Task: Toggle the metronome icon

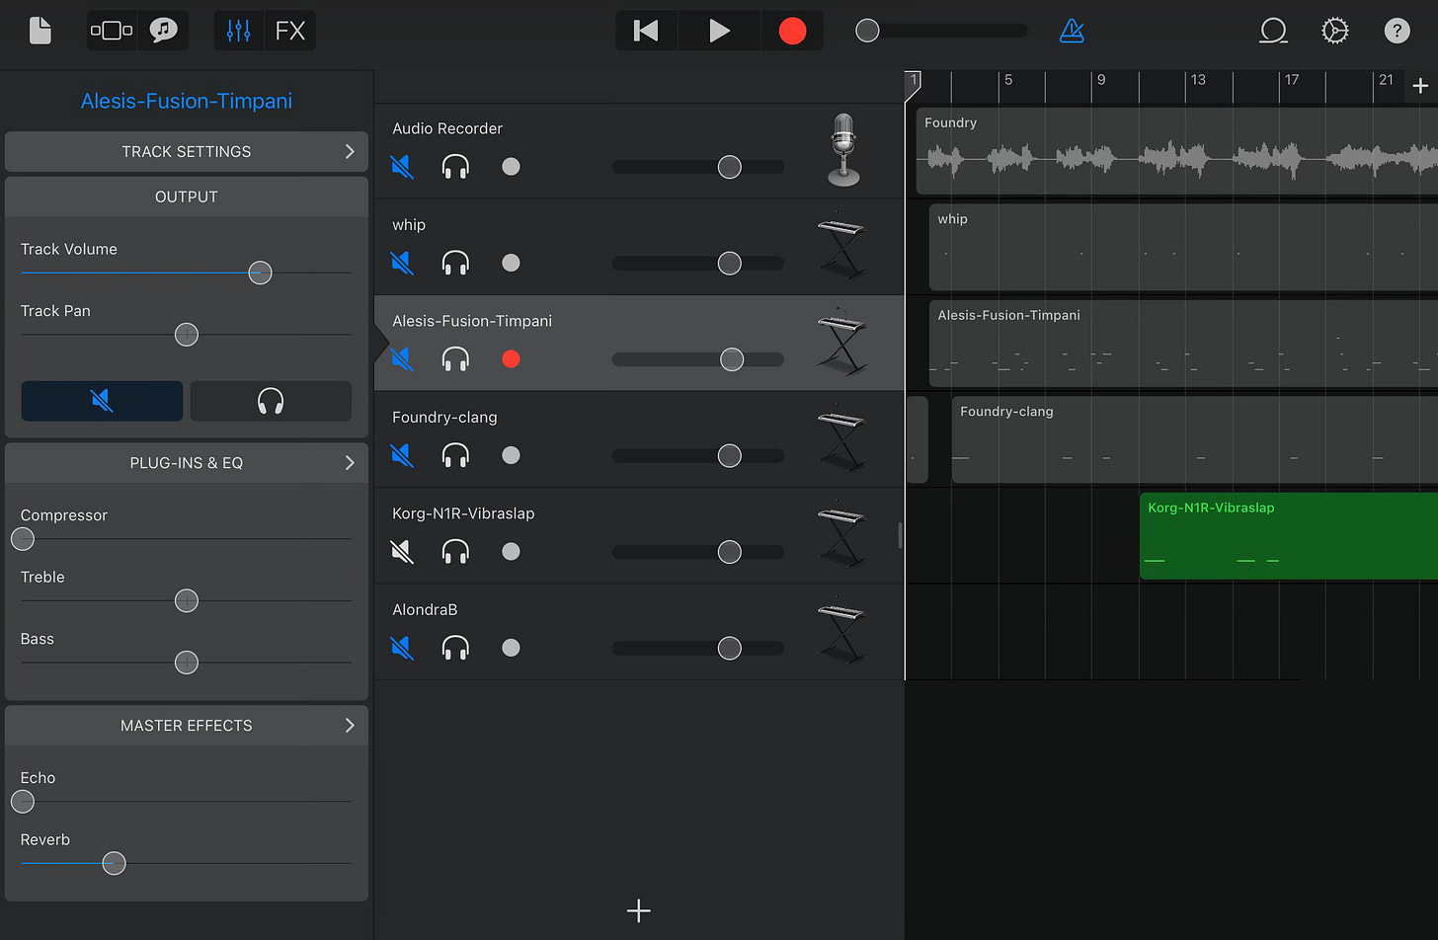Action: pyautogui.click(x=1072, y=31)
